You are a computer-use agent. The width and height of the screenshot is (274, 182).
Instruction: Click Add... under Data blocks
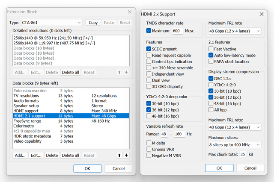tap(20, 155)
